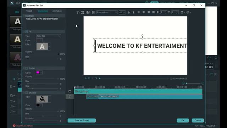Switch to the Animation tab
This screenshot has width=227, height=128.
[x=57, y=11]
